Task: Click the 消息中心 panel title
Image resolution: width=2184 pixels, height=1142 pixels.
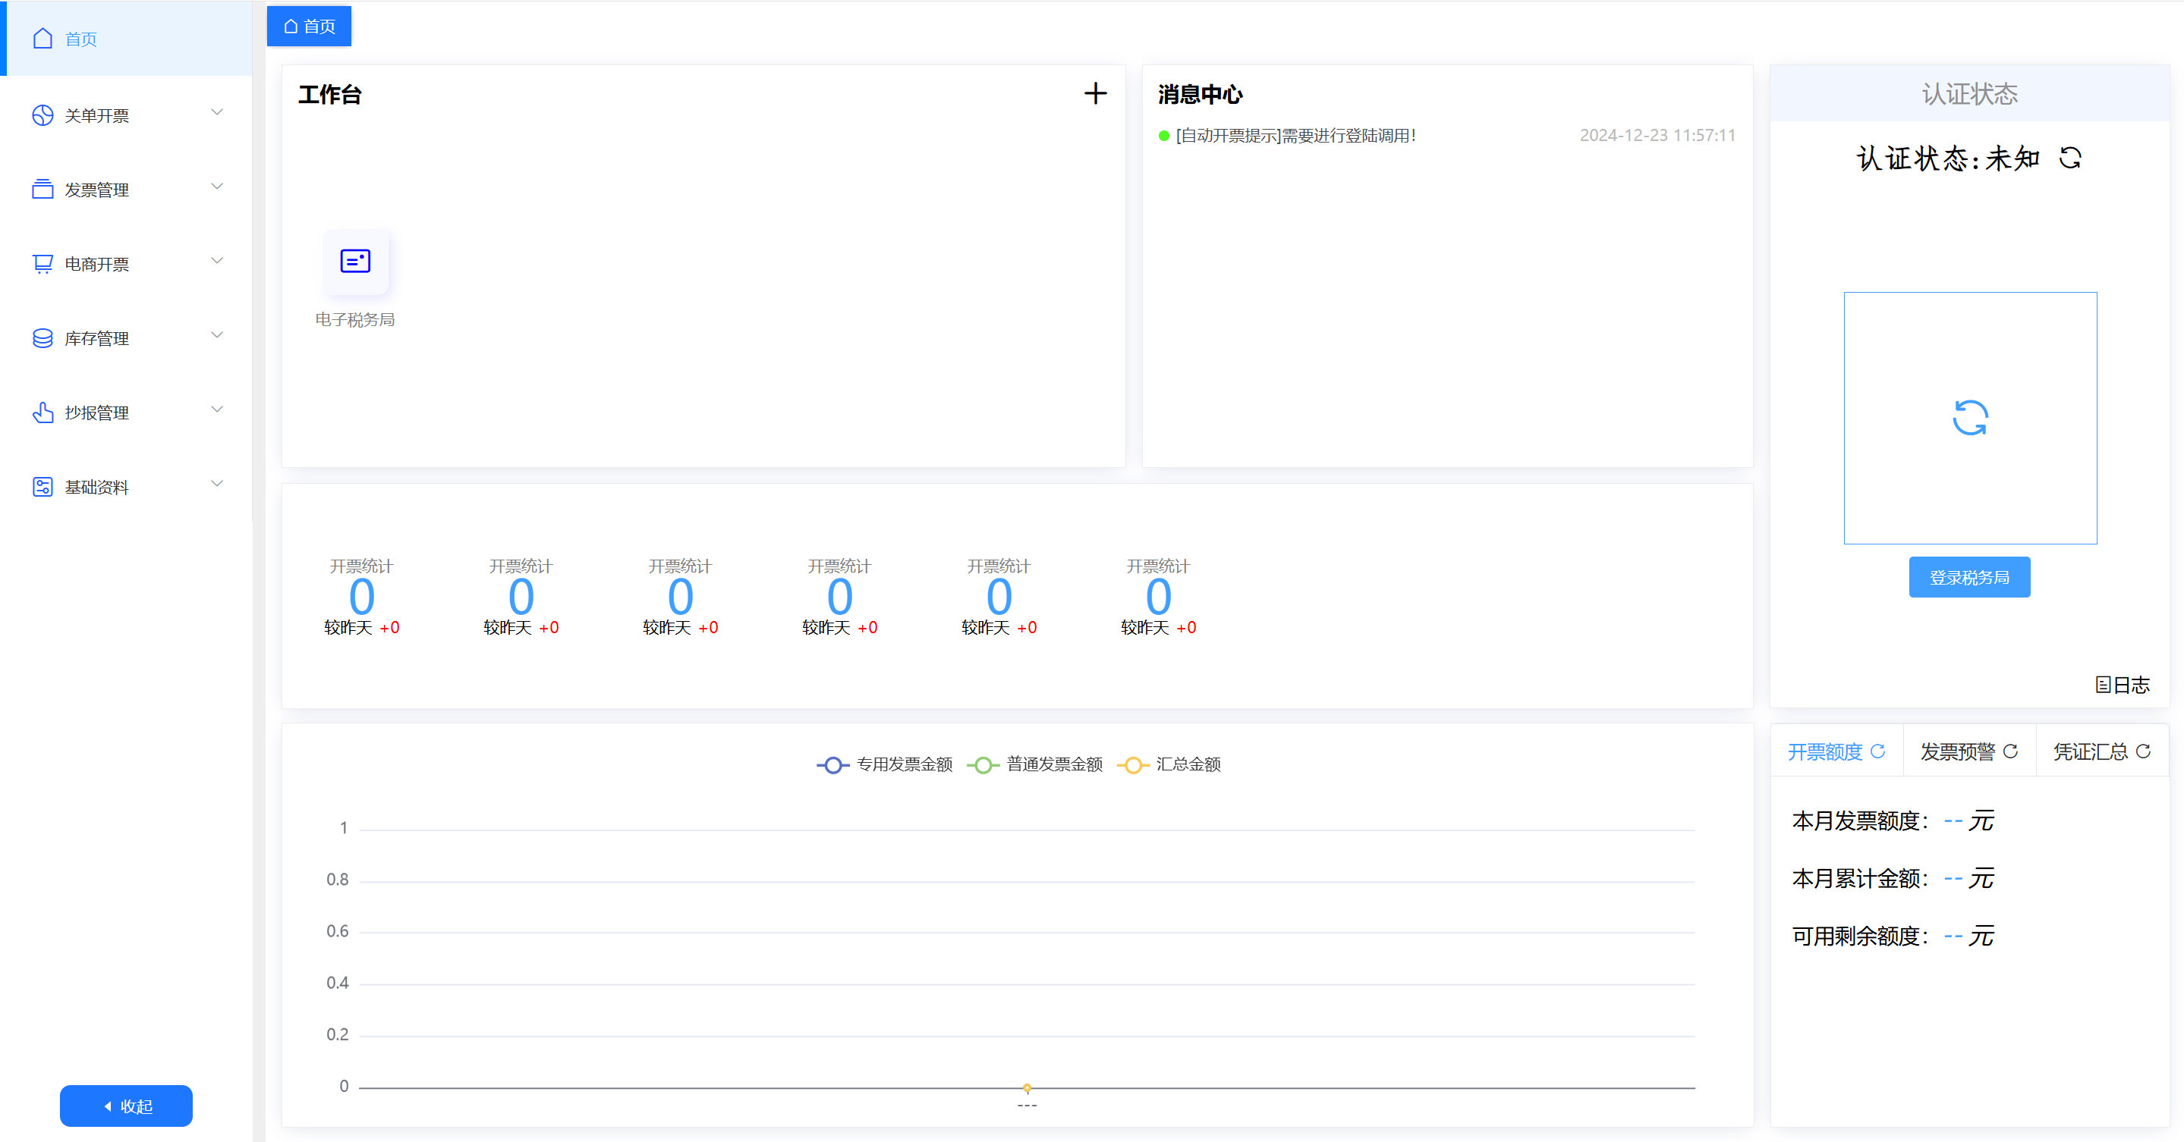Action: [x=1200, y=95]
